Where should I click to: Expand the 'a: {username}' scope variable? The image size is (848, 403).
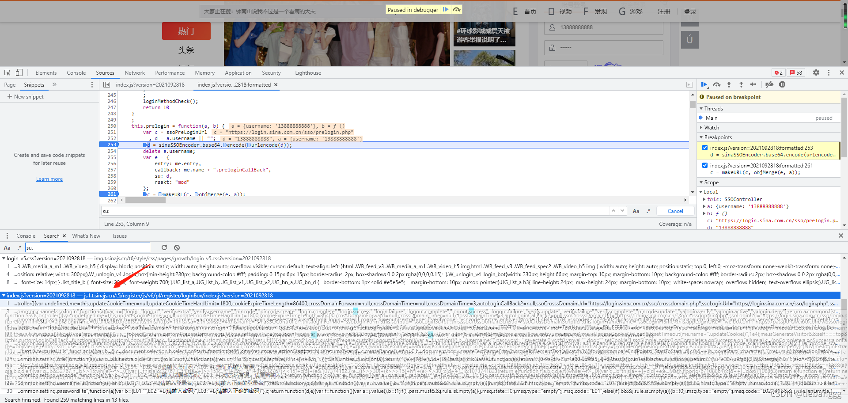[704, 206]
